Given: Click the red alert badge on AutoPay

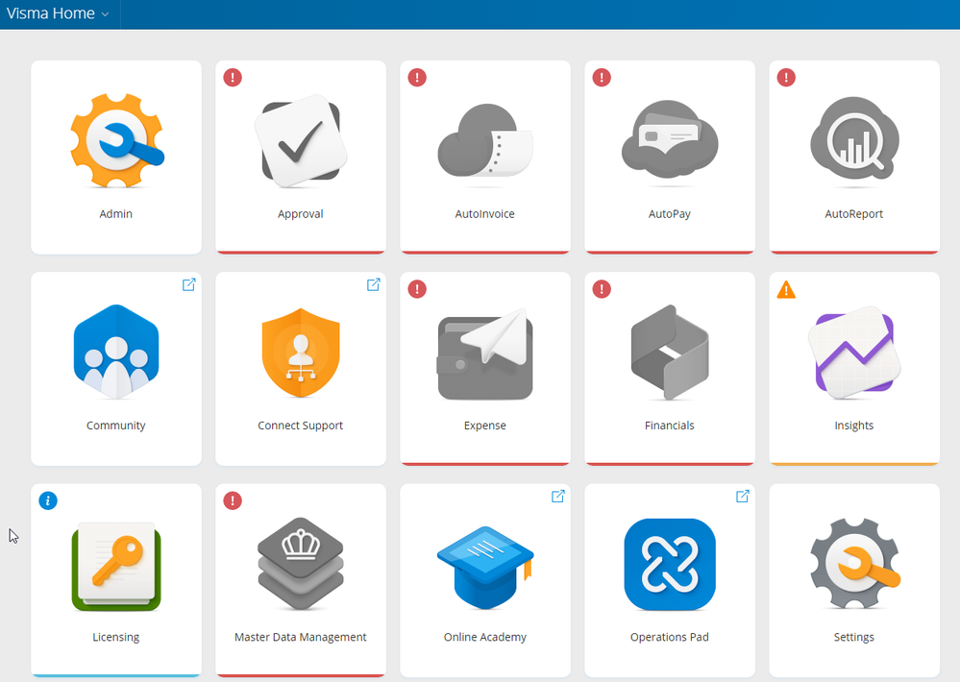Looking at the screenshot, I should pyautogui.click(x=602, y=78).
